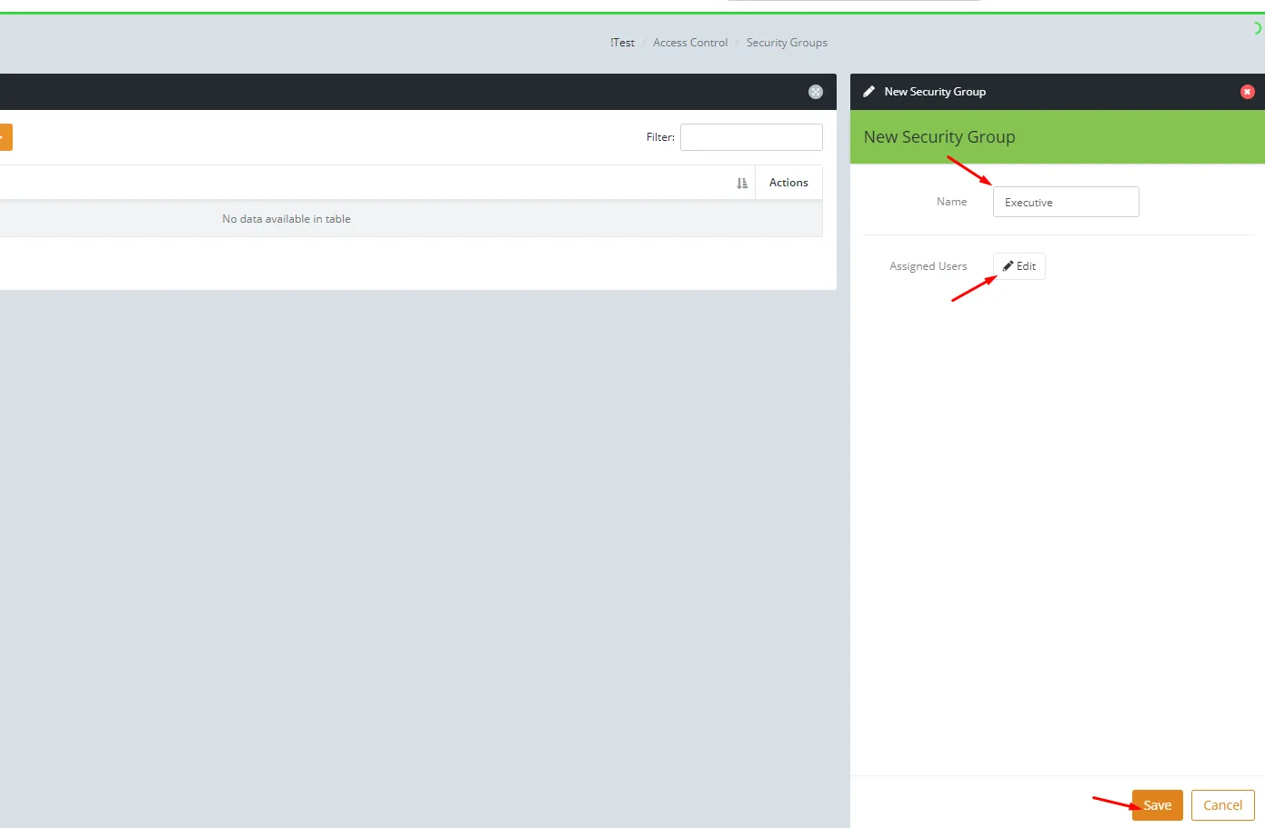This screenshot has height=828, width=1265.
Task: Open the Edit control for Assigned Users
Action: (x=1019, y=265)
